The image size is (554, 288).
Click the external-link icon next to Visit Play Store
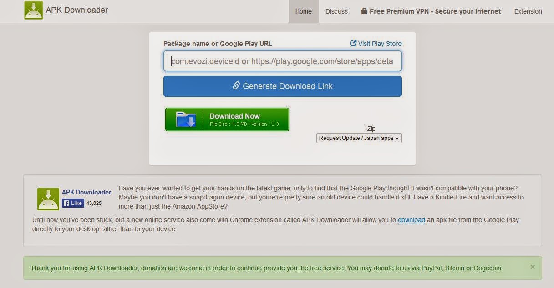point(353,44)
